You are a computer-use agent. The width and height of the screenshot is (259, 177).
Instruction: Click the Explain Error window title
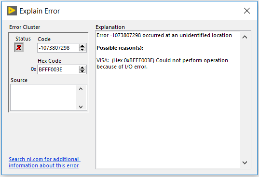[x=40, y=11]
